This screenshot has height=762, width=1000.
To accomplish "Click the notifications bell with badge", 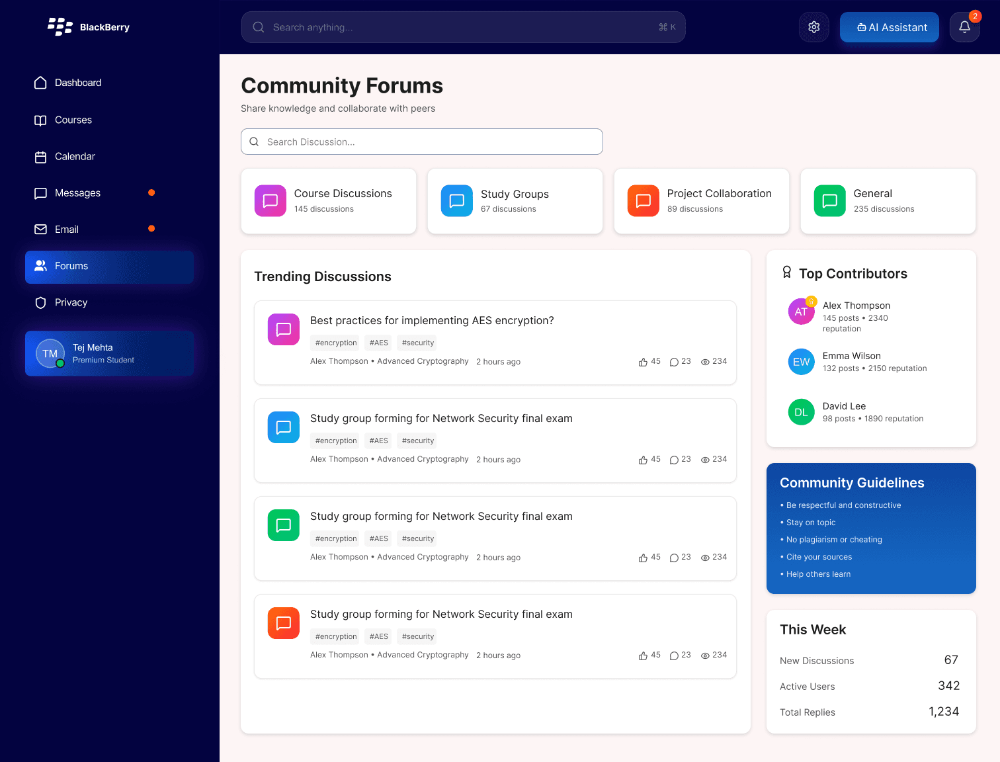I will click(x=964, y=27).
